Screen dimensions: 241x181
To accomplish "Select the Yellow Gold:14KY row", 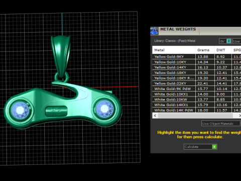I will [197, 67].
